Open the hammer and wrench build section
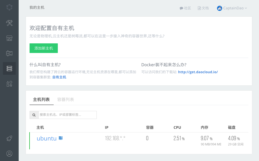 [x=9, y=23]
